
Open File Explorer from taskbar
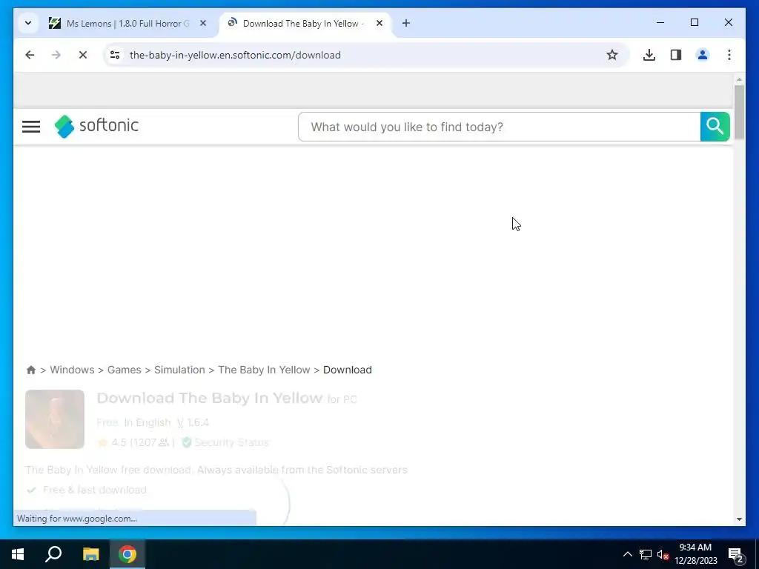tap(90, 554)
